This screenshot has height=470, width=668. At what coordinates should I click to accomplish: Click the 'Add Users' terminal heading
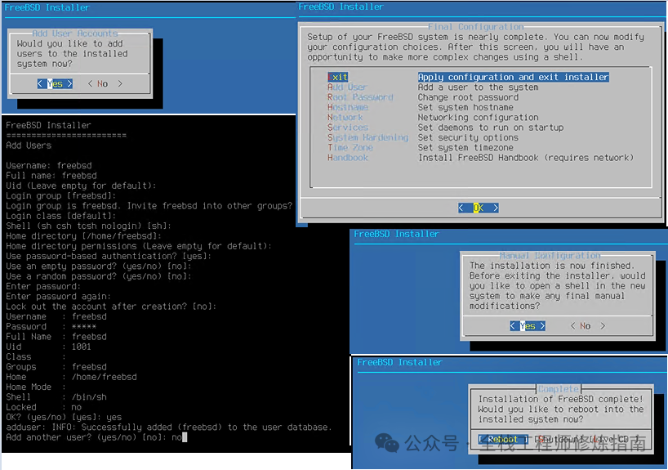(x=29, y=145)
